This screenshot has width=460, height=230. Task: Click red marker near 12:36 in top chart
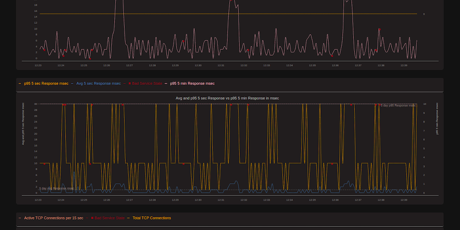(332, 56)
